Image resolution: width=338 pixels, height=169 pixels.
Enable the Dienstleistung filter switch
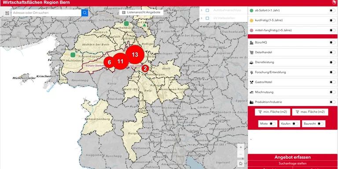coord(332,62)
